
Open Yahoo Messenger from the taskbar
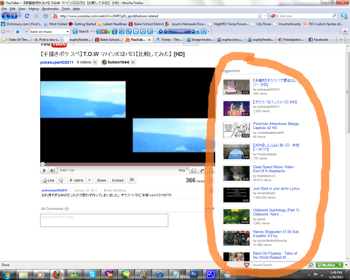pos(109,274)
